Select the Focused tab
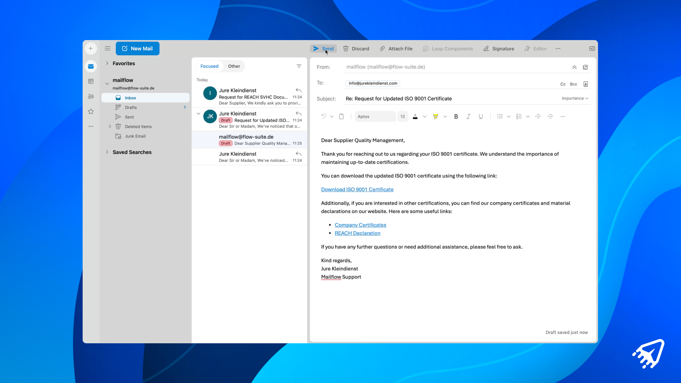Image resolution: width=681 pixels, height=383 pixels. tap(209, 66)
